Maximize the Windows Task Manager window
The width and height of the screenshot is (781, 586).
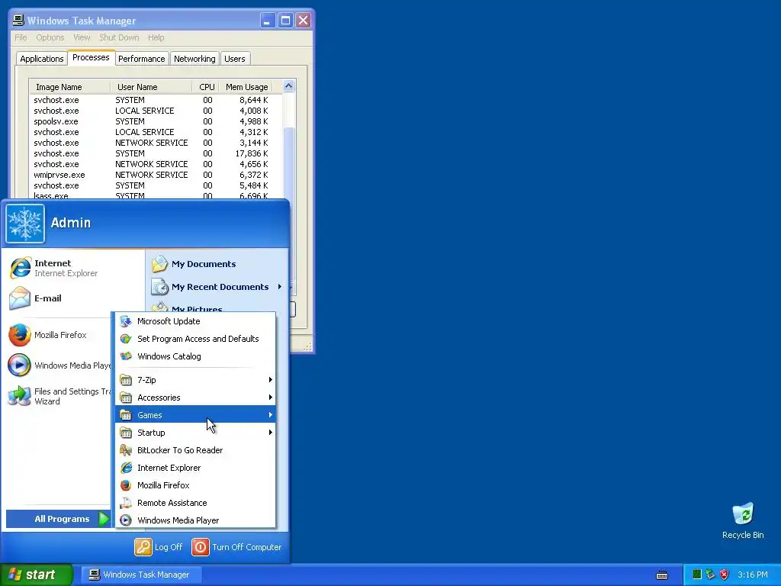coord(285,21)
